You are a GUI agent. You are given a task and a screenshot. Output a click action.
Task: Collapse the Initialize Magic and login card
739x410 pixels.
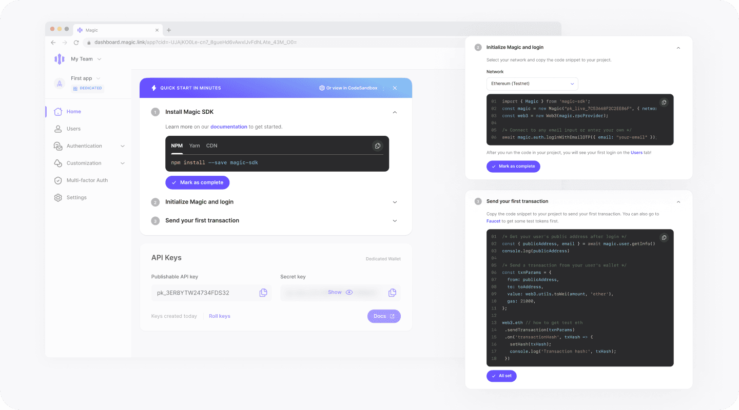(x=678, y=48)
